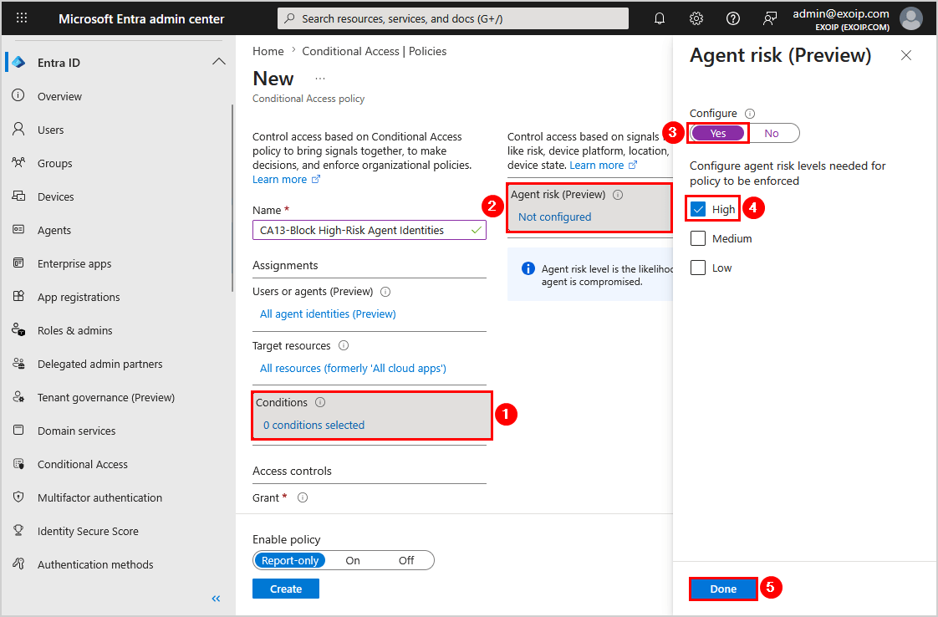Click the Users person icon in sidebar
Image resolution: width=938 pixels, height=617 pixels.
18,130
